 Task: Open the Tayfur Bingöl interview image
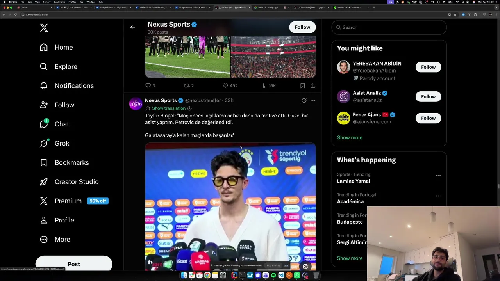[230, 207]
